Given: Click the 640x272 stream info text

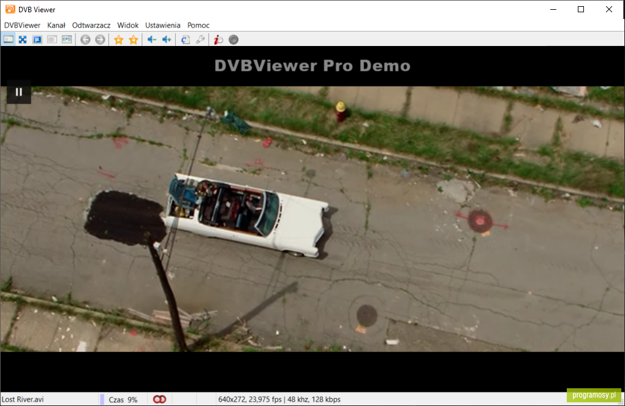Looking at the screenshot, I should pyautogui.click(x=279, y=399).
